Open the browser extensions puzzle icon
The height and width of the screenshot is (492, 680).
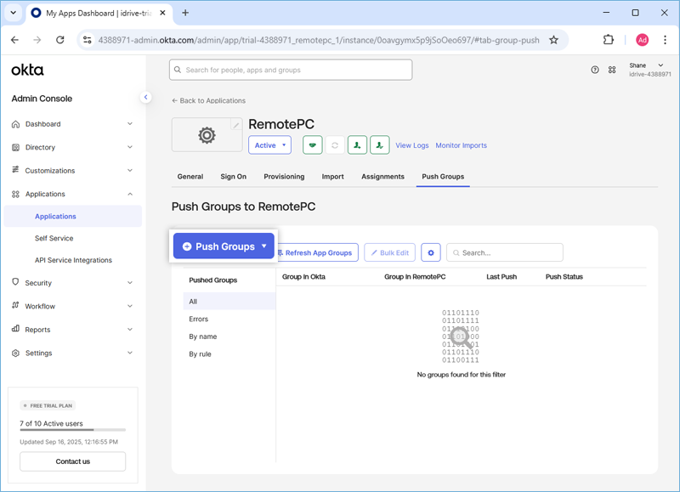point(609,39)
